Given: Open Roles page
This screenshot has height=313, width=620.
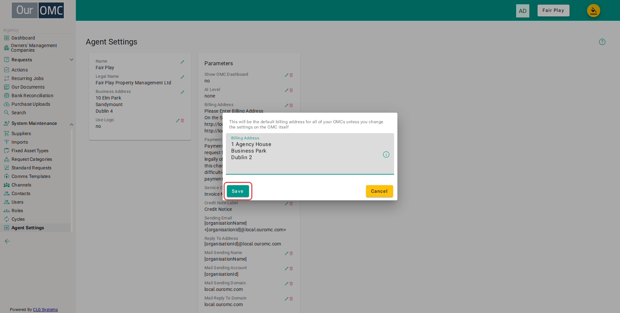Looking at the screenshot, I should 17,211.
